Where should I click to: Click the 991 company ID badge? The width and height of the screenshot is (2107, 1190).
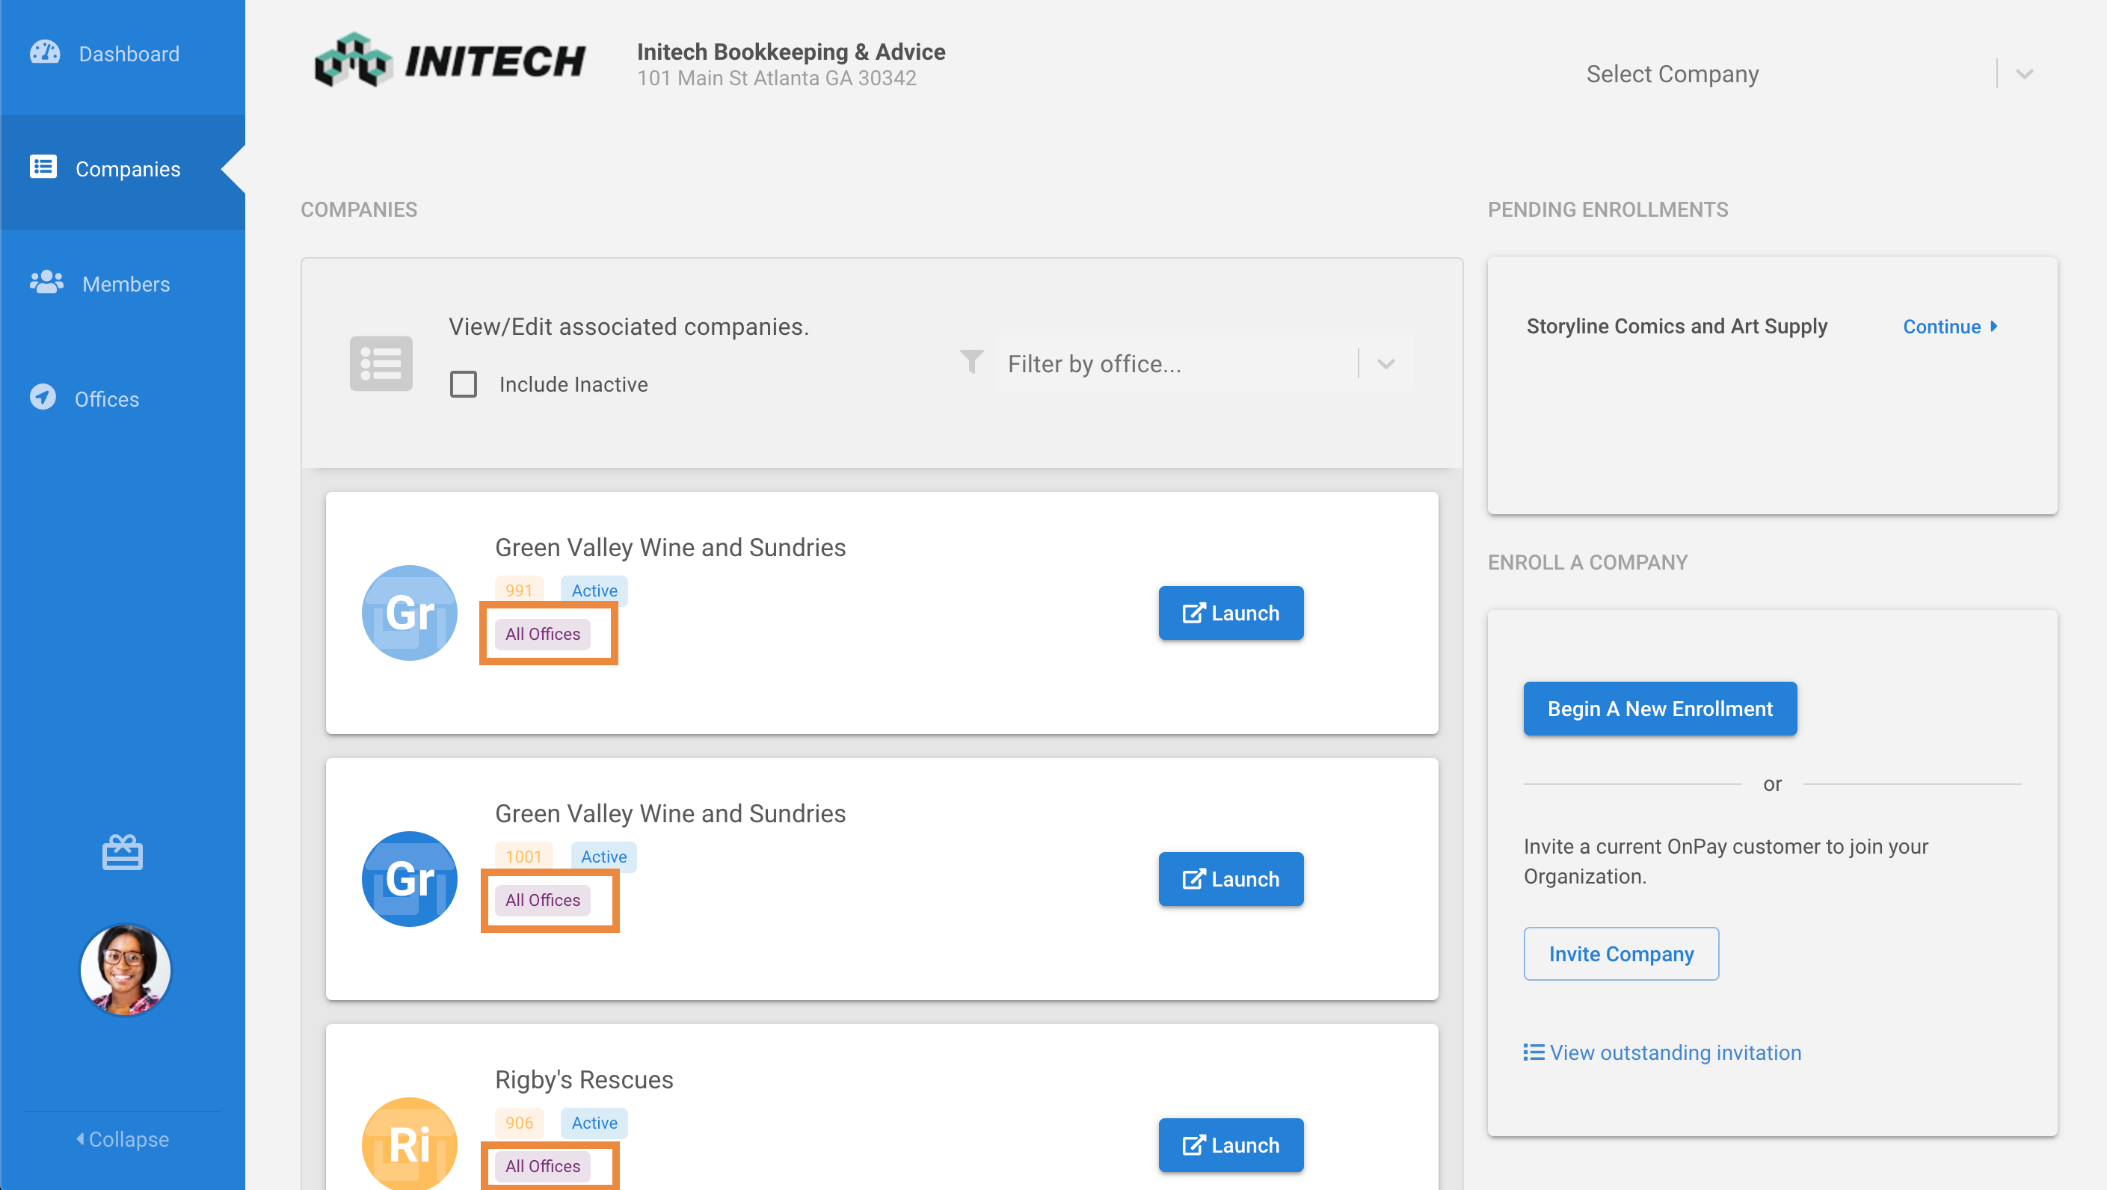pos(519,591)
